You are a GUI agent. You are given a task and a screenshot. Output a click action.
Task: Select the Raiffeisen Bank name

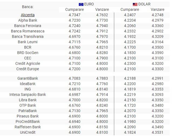coord(28,127)
